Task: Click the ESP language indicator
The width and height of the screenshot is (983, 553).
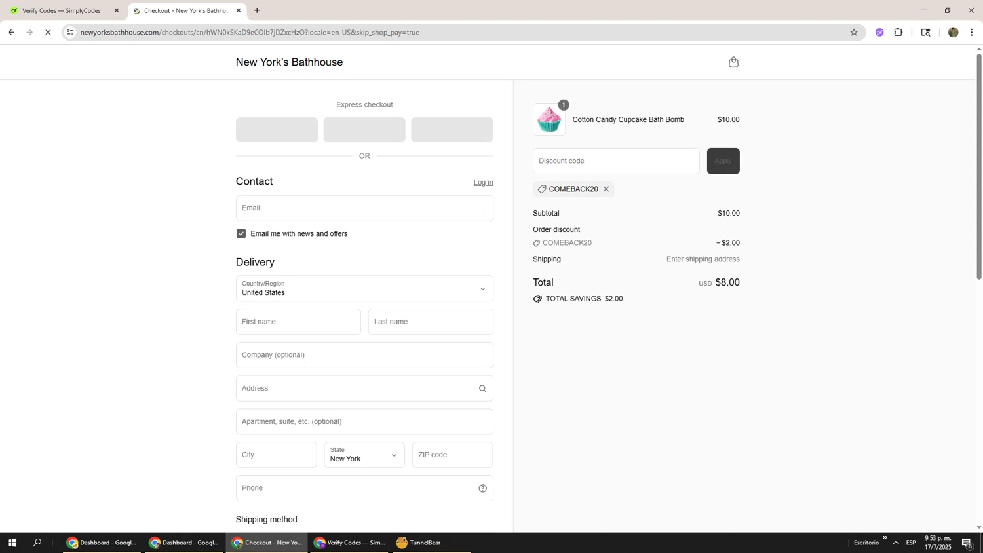Action: [x=911, y=543]
